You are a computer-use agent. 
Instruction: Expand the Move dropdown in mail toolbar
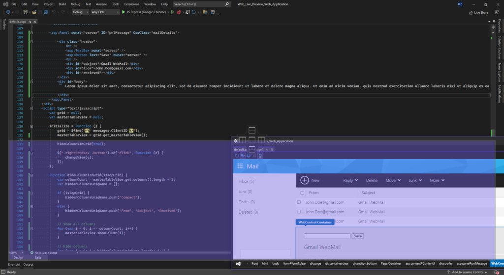pos(399,180)
